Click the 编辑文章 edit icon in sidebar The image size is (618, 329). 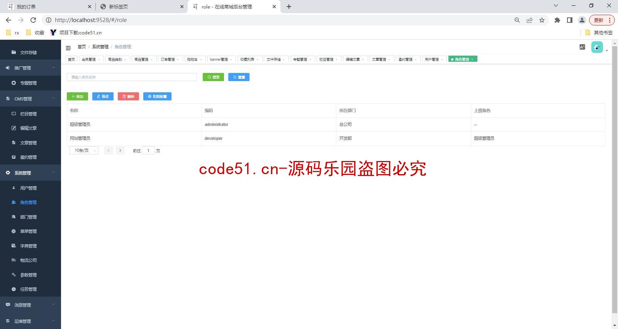(14, 128)
